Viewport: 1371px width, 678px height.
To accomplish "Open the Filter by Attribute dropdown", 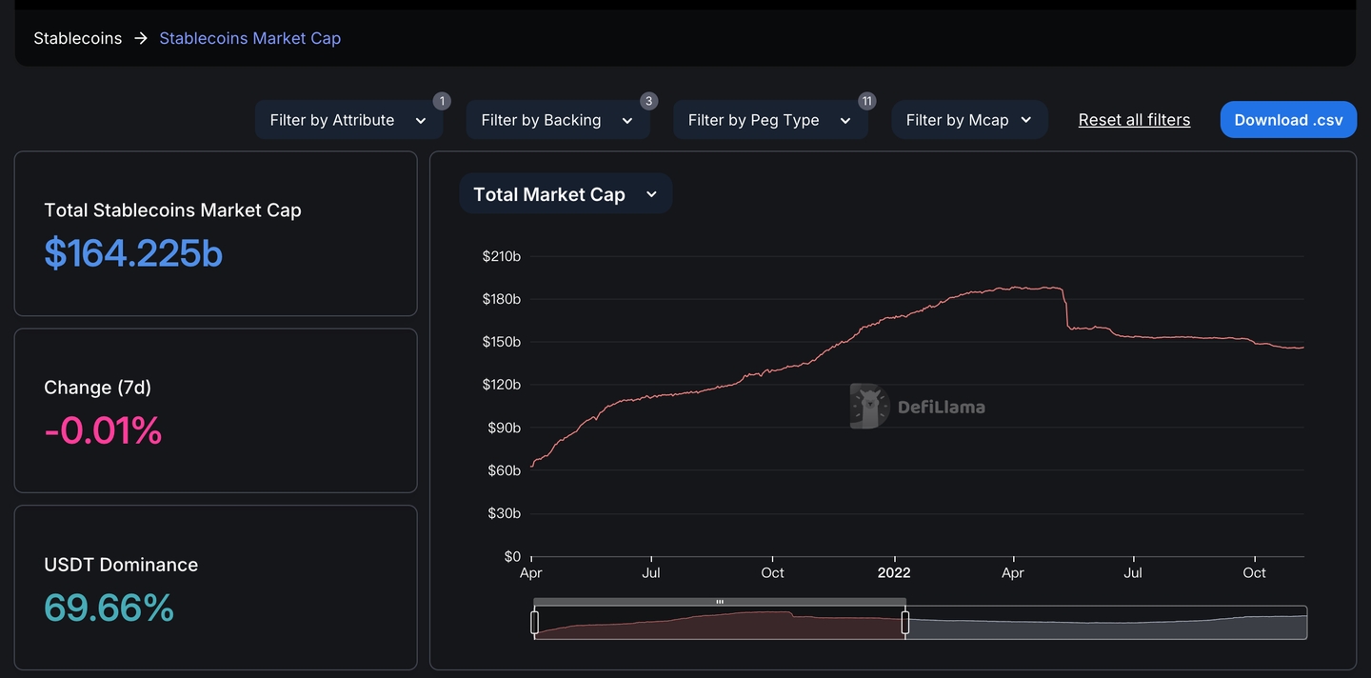I will [348, 120].
